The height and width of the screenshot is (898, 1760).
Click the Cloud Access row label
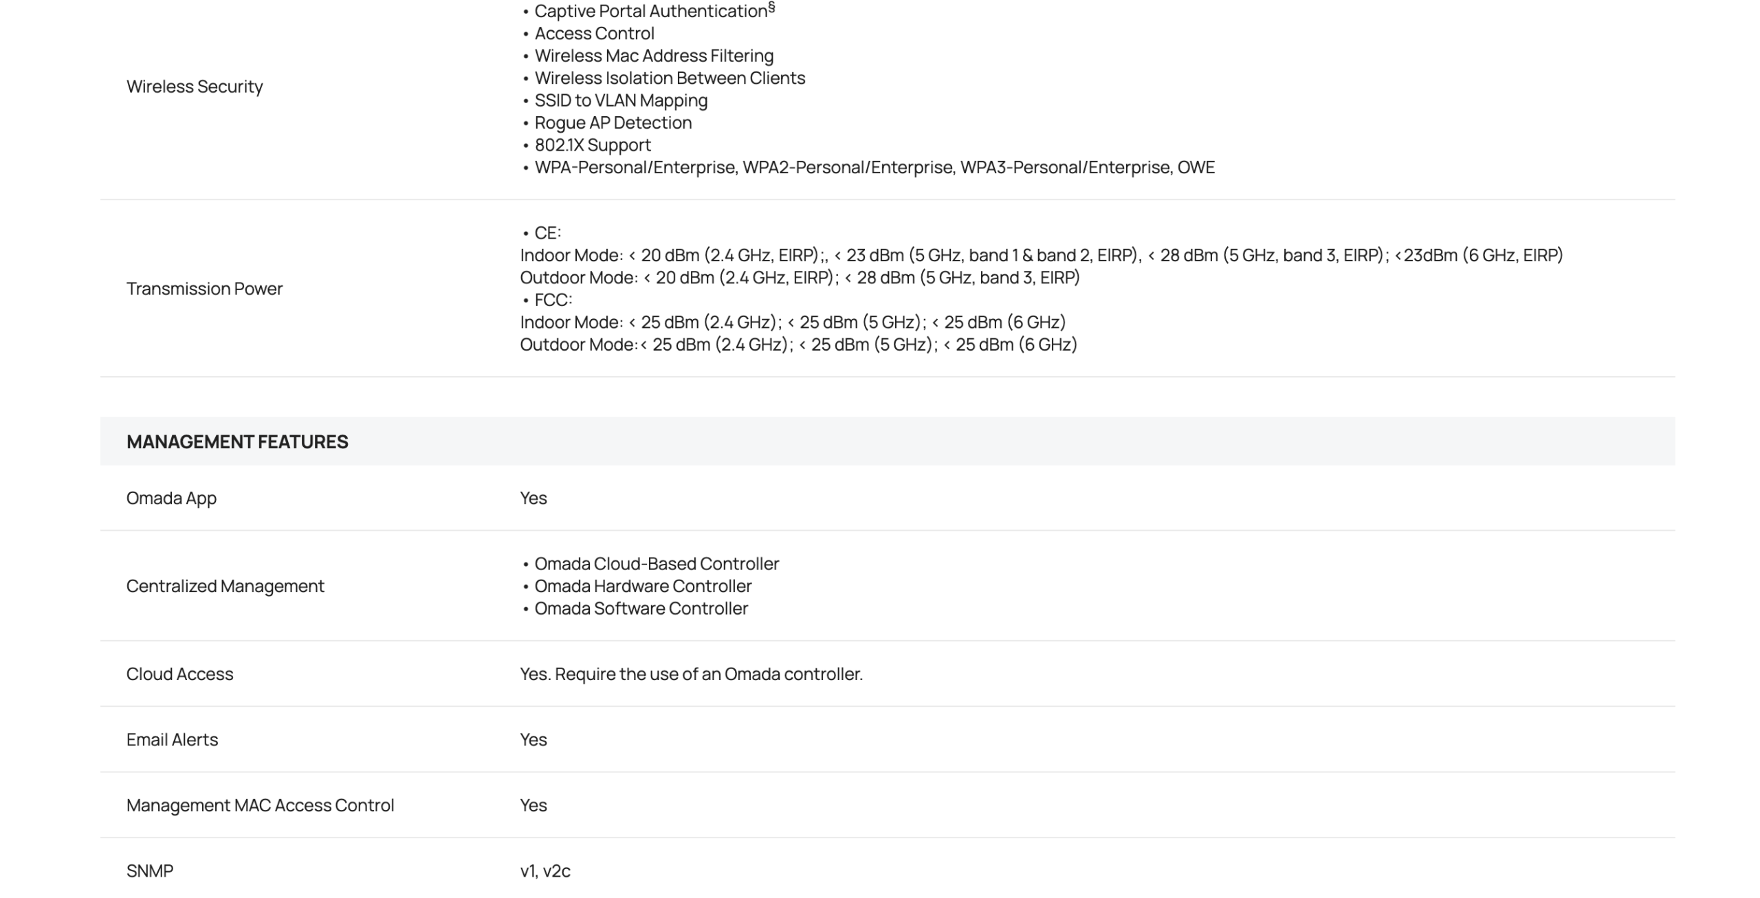[179, 674]
